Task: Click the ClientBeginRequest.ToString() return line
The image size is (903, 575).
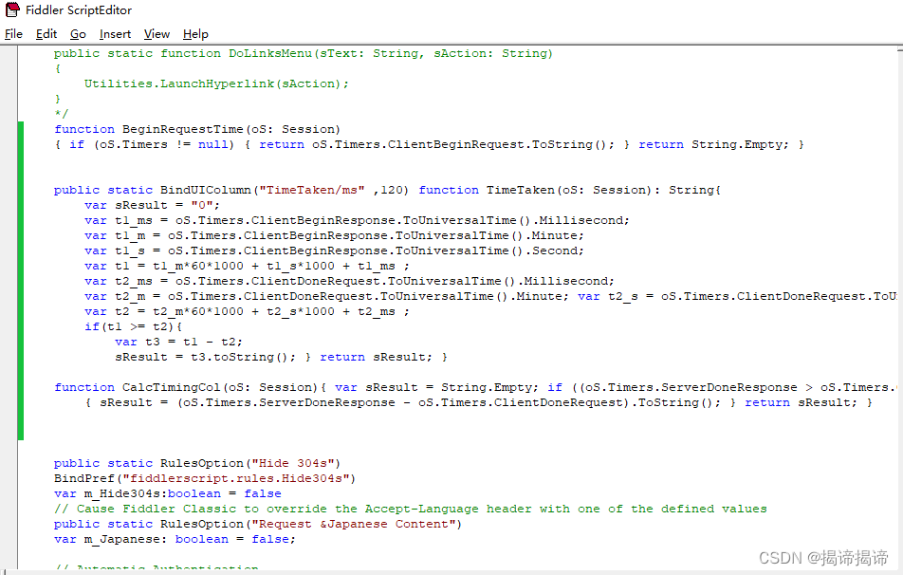Action: coord(429,144)
